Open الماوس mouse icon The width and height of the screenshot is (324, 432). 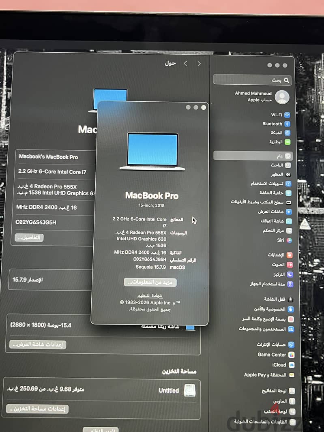coord(292,401)
